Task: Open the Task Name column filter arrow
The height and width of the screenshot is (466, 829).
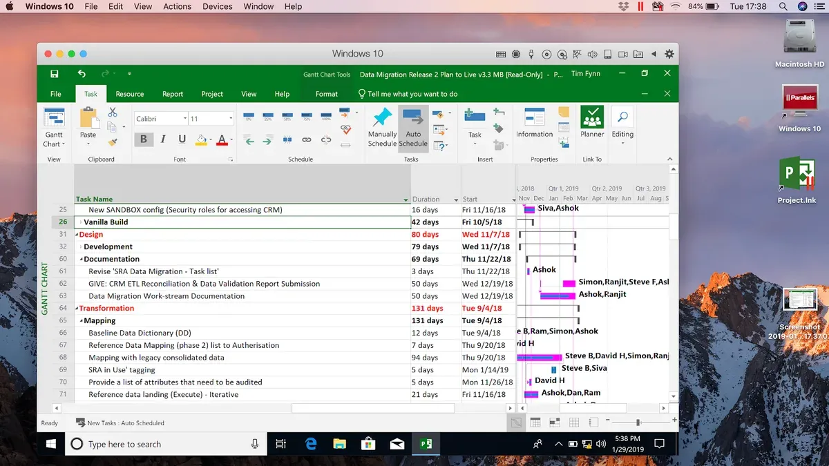Action: tap(406, 200)
